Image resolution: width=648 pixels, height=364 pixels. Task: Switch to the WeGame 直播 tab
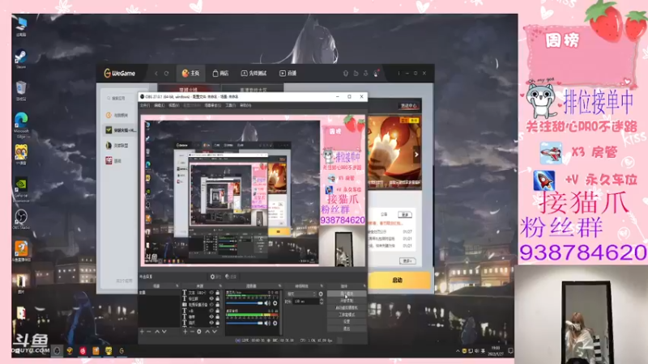[x=288, y=74]
